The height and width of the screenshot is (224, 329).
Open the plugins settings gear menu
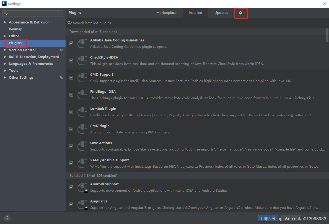[240, 13]
